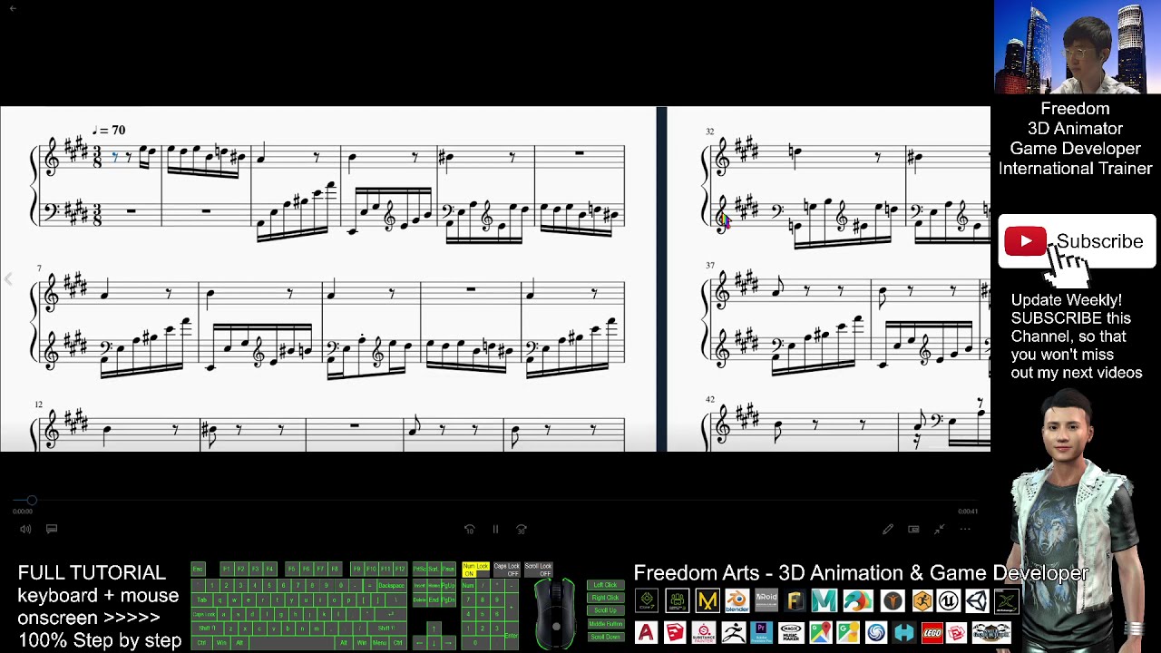Mute the player volume icon
Image resolution: width=1161 pixels, height=653 pixels.
click(x=25, y=529)
